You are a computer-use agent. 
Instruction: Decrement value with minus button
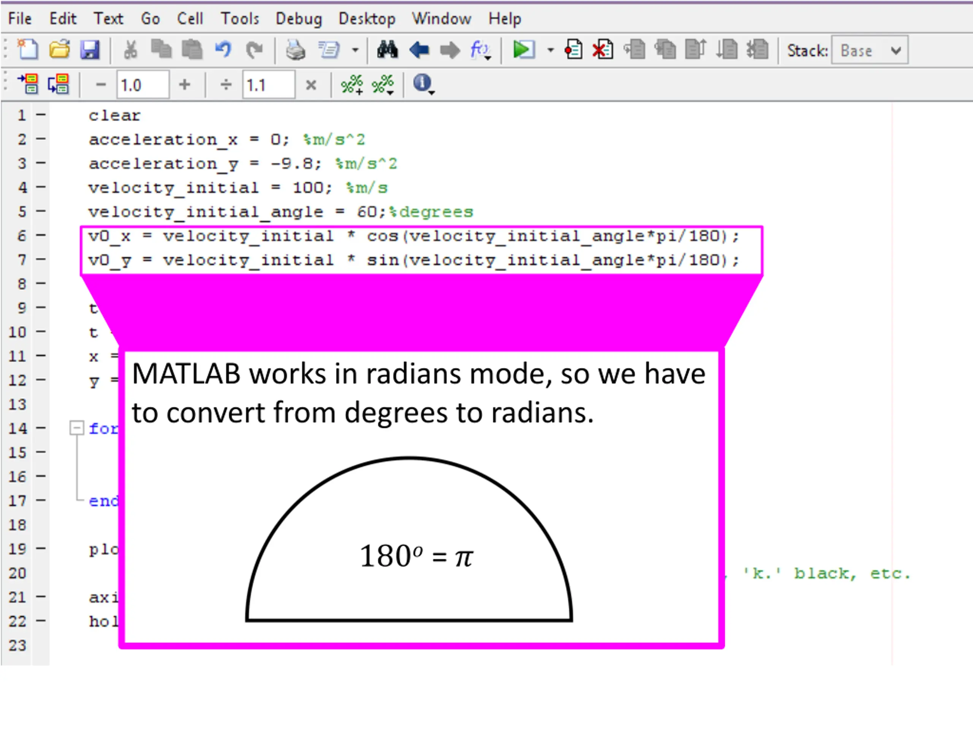[x=101, y=84]
